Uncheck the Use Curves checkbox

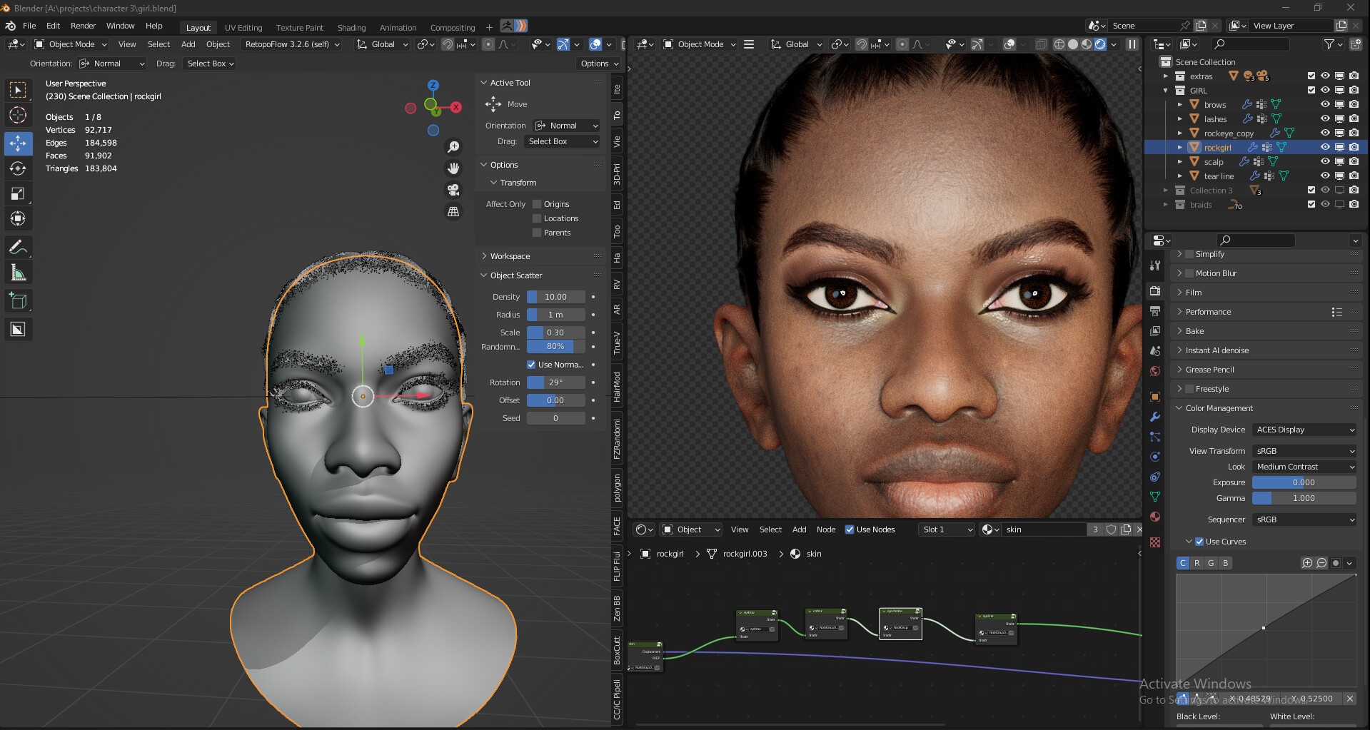(1199, 542)
